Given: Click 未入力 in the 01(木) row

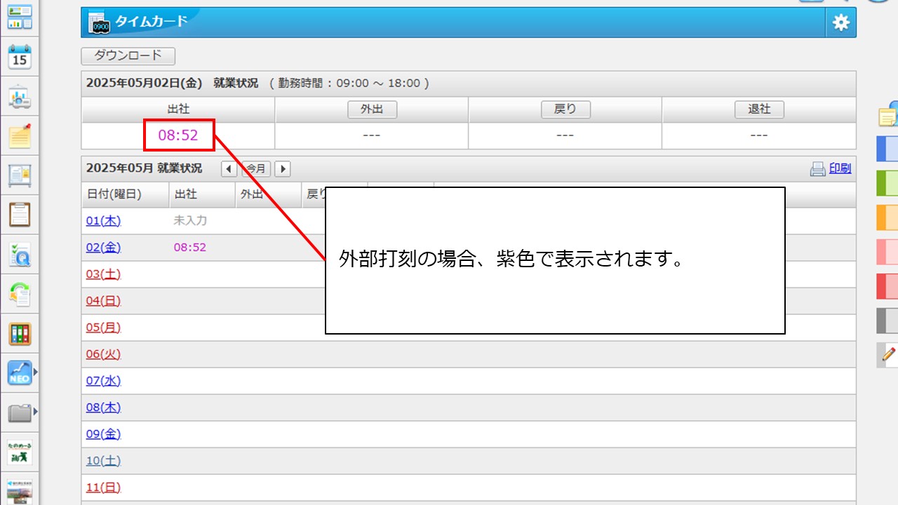Looking at the screenshot, I should [190, 220].
